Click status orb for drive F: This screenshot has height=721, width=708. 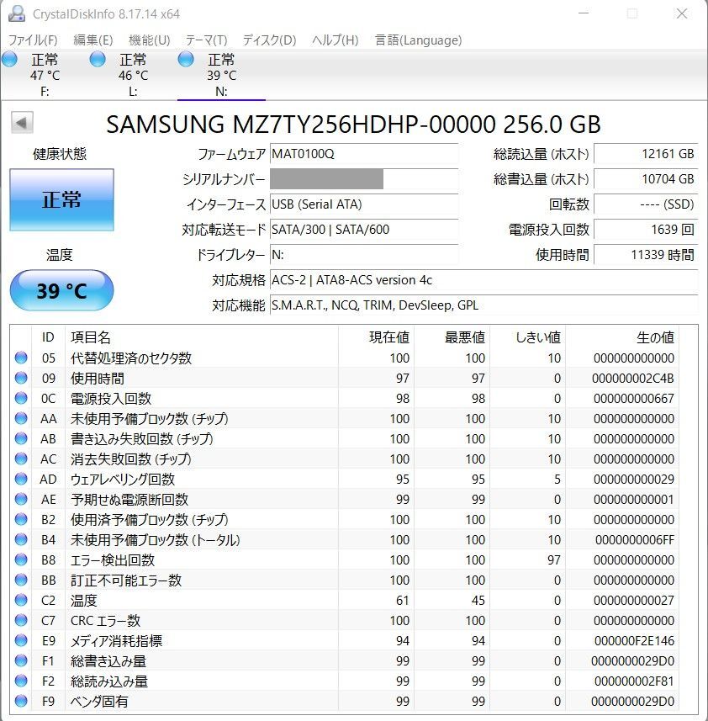[x=9, y=59]
